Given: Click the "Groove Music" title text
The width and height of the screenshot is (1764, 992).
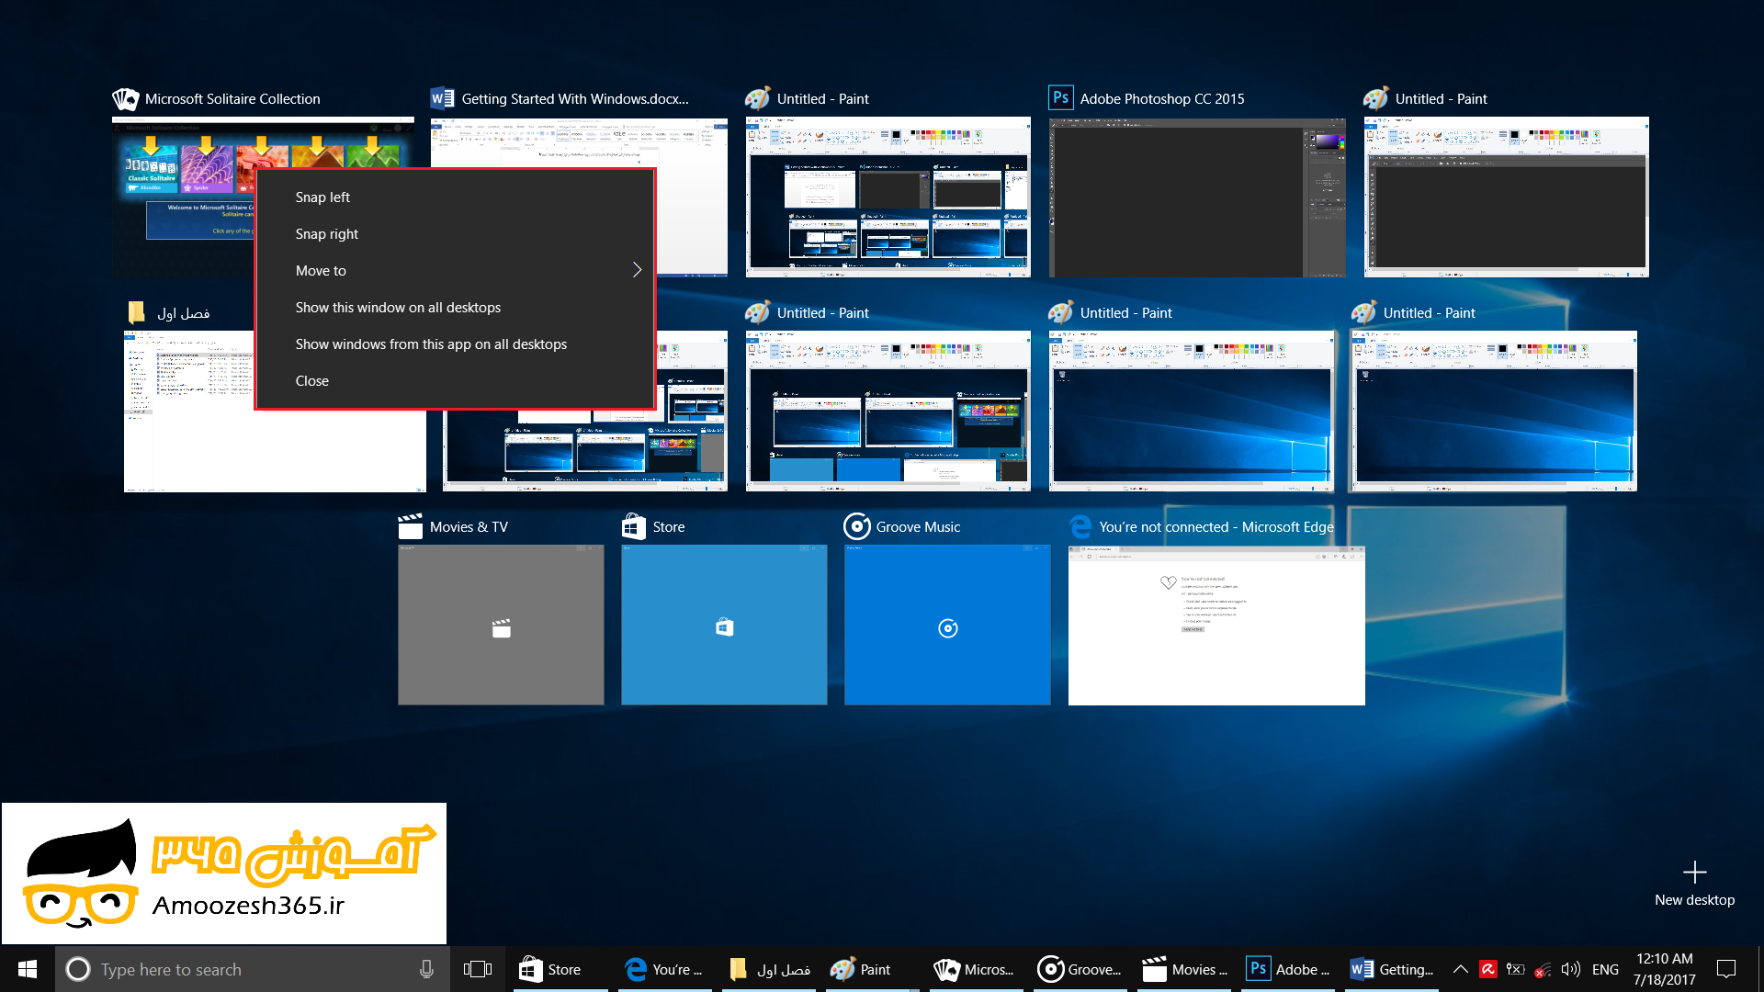Looking at the screenshot, I should point(918,526).
